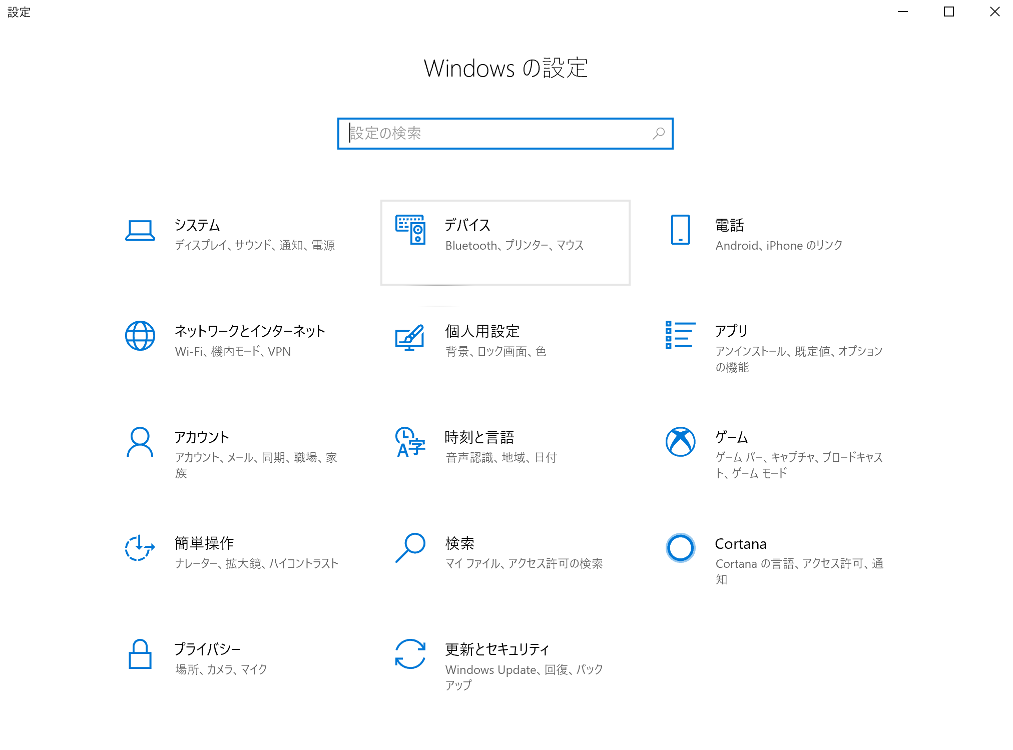1013x750 pixels.
Task: Click the プライバシー padlock icon
Action: [140, 654]
